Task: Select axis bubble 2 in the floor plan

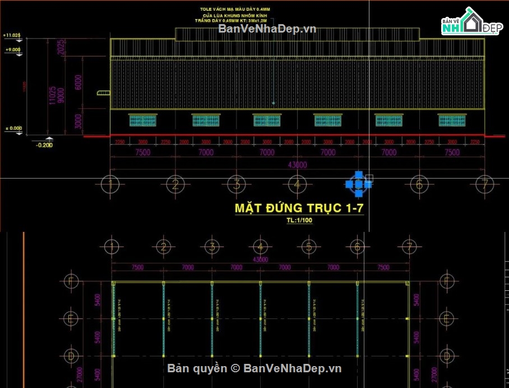Action: pos(163,247)
